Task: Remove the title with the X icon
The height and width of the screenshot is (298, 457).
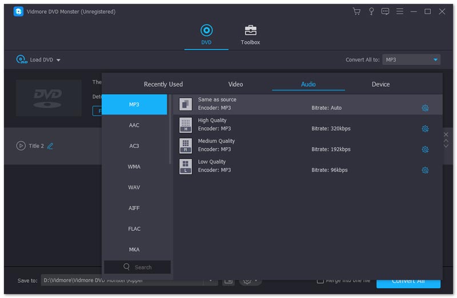Action: coord(446,134)
